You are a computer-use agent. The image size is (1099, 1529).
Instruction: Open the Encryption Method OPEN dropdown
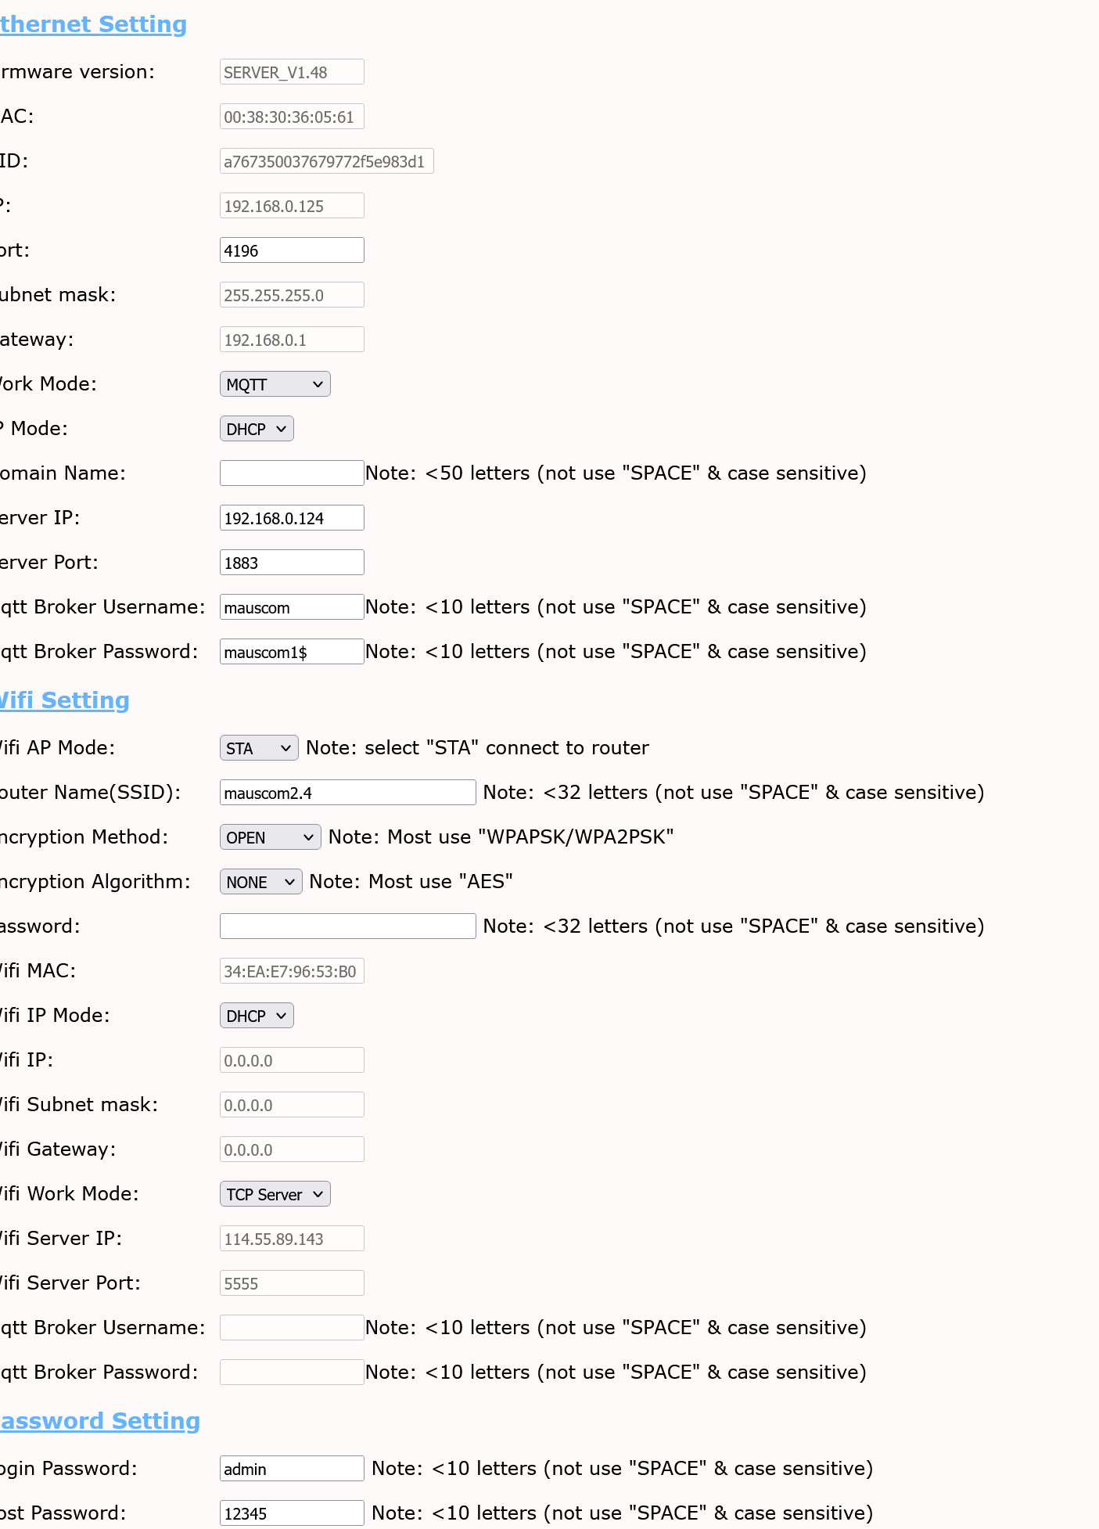point(270,837)
